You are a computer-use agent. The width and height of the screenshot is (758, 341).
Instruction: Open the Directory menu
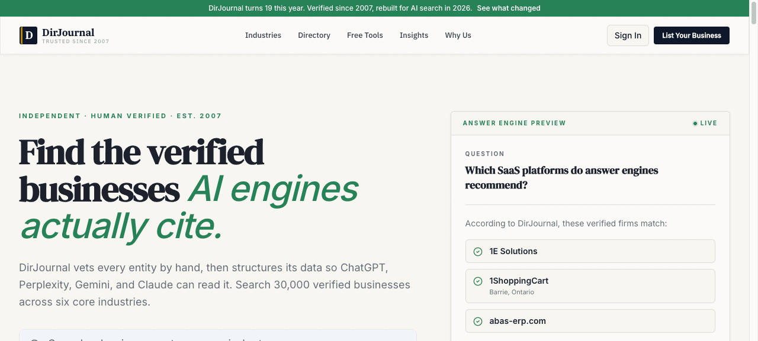tap(314, 35)
